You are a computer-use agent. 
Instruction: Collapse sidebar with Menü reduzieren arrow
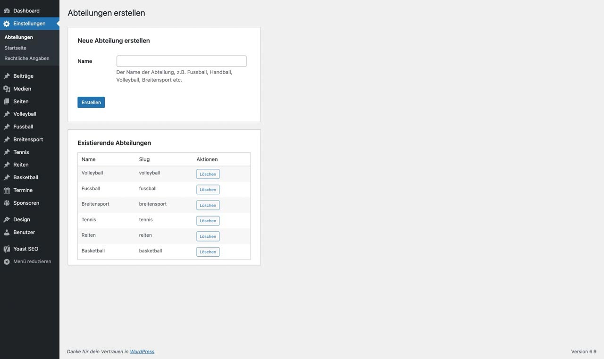7,262
